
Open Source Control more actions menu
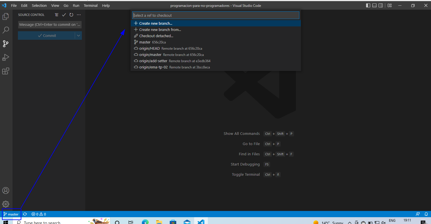(x=79, y=15)
